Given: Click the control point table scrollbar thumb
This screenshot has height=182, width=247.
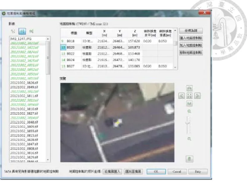Looking at the screenshot, I should tap(175, 43).
